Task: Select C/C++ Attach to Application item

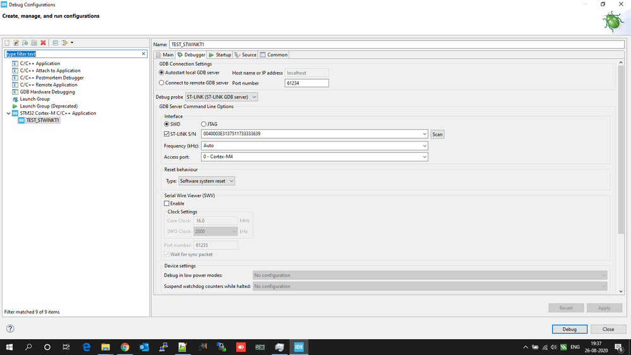Action: (x=50, y=71)
